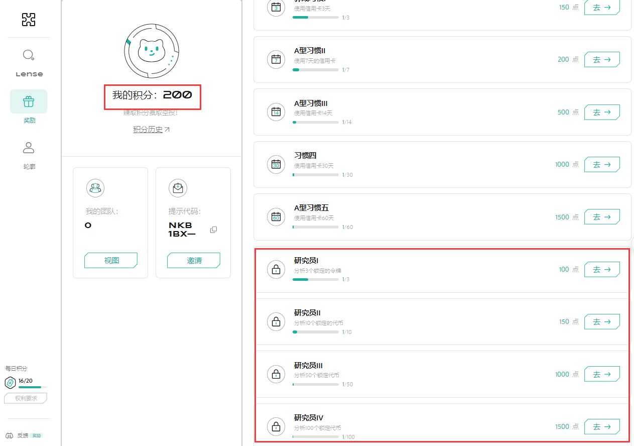Open 反馈 feedback in the sidebar
The width and height of the screenshot is (634, 446).
tap(23, 435)
